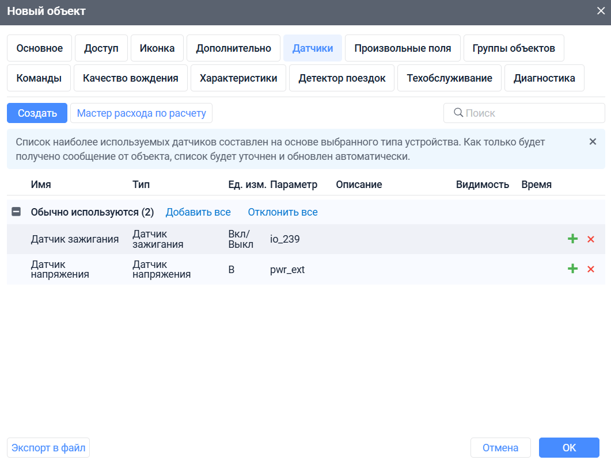Add Датчик зажигания via green plus icon
611x464 pixels.
572,239
